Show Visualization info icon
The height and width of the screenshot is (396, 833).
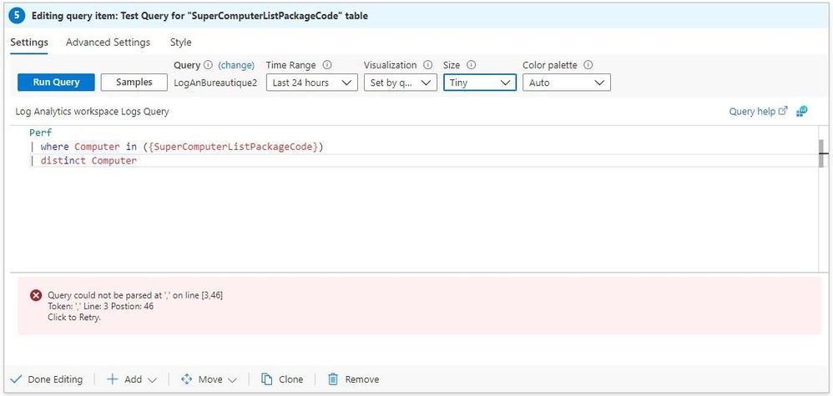pos(427,65)
